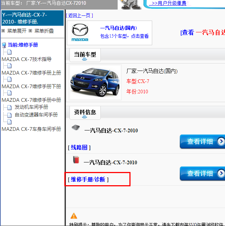Select the 当前车型 tab

pos(85,55)
